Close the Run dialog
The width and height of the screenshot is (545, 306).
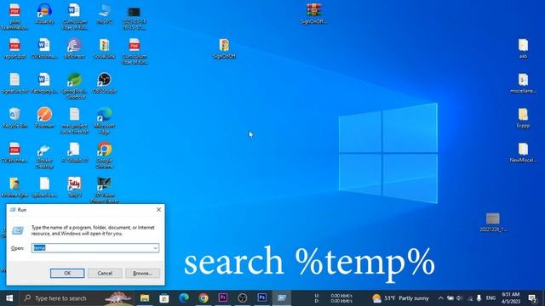158,210
